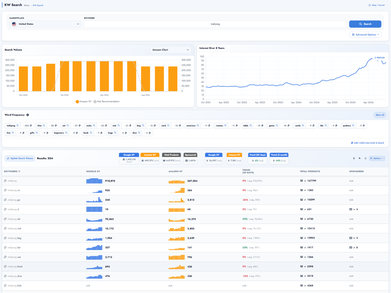Click the Trend (3 month) summary card
The height and width of the screenshot is (293, 391).
tap(279, 159)
